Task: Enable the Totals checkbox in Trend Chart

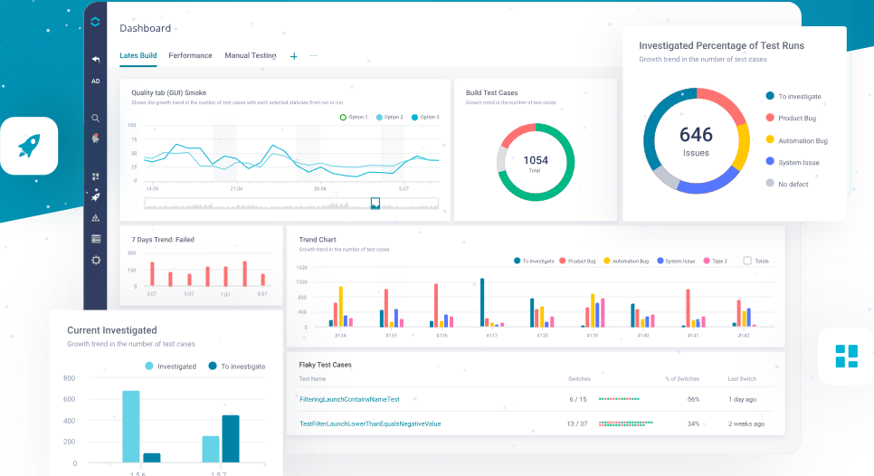Action: coord(747,261)
